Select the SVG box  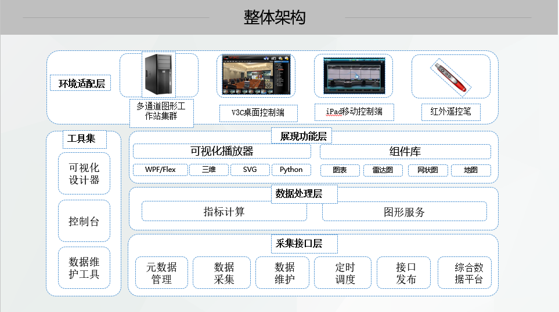[250, 170]
